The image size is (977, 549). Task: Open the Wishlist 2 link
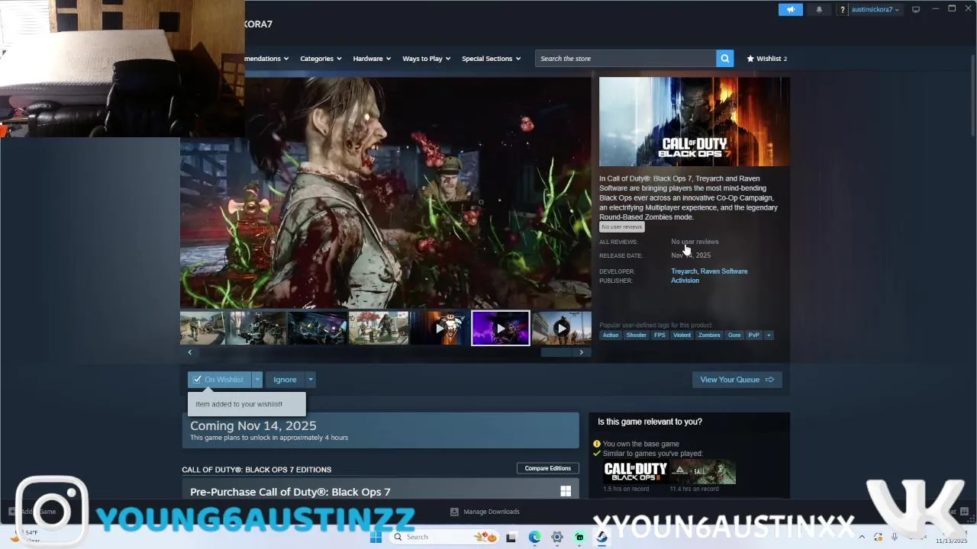pos(767,59)
